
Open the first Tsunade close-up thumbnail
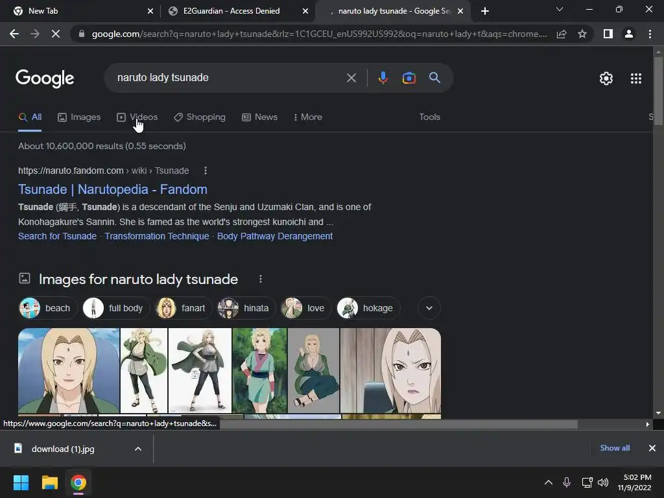pyautogui.click(x=69, y=370)
